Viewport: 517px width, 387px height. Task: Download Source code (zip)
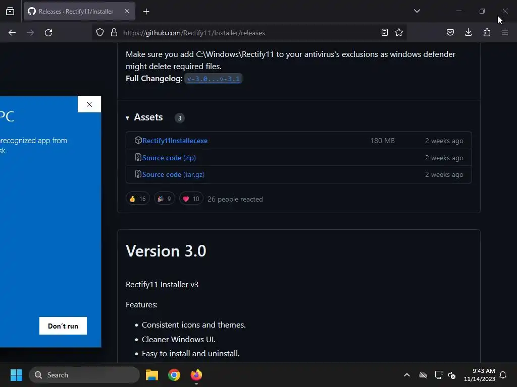(x=169, y=158)
